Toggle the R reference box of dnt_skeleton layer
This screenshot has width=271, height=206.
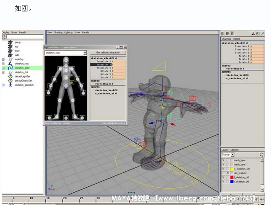point(228,173)
